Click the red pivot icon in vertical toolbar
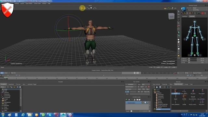 [x=178, y=26]
